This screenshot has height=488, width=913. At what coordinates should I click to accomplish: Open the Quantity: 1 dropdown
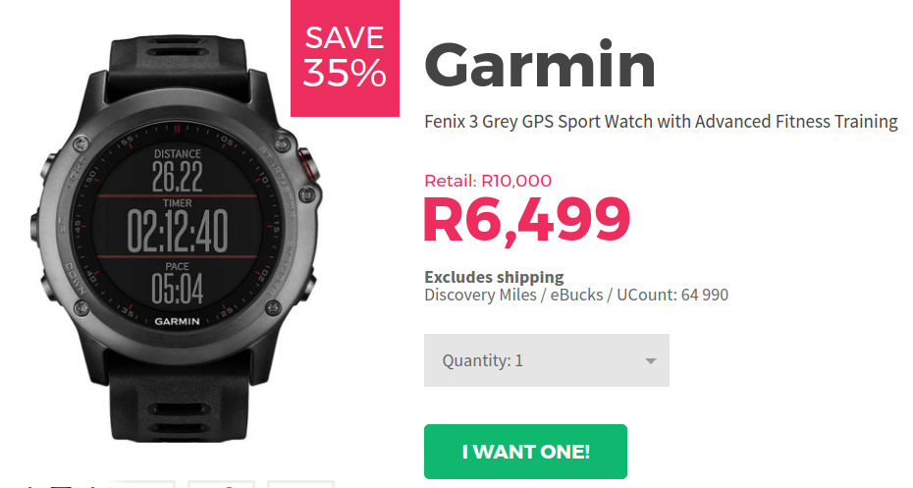tap(546, 360)
